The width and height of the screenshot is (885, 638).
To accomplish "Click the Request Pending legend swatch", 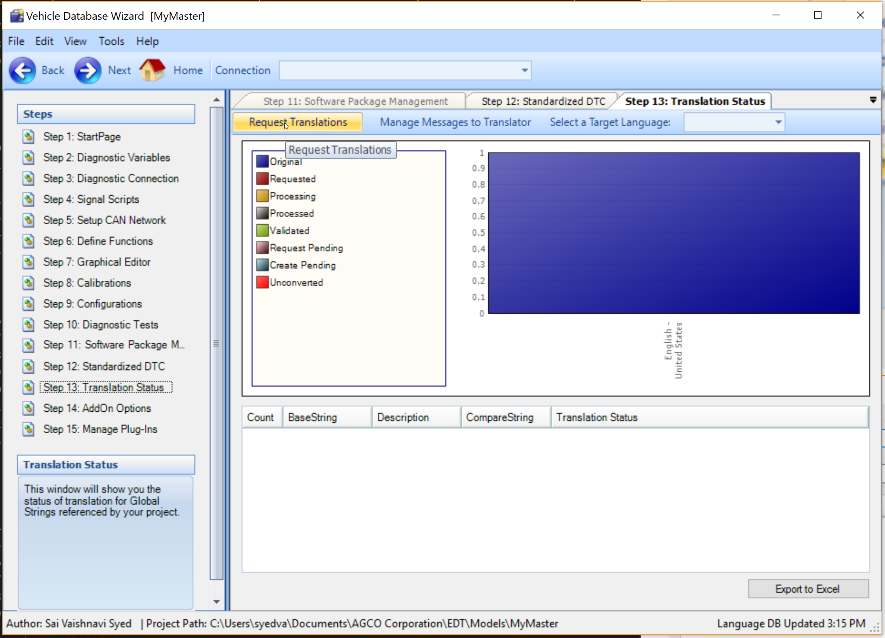I will pos(262,248).
